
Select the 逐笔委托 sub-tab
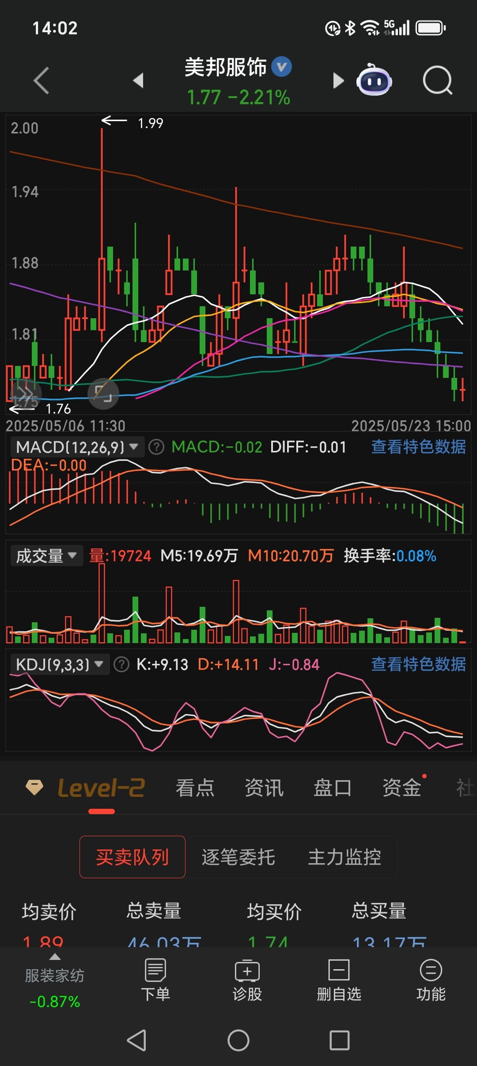coord(238,857)
